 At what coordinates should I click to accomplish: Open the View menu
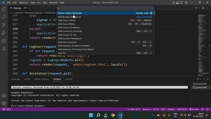point(33,3)
